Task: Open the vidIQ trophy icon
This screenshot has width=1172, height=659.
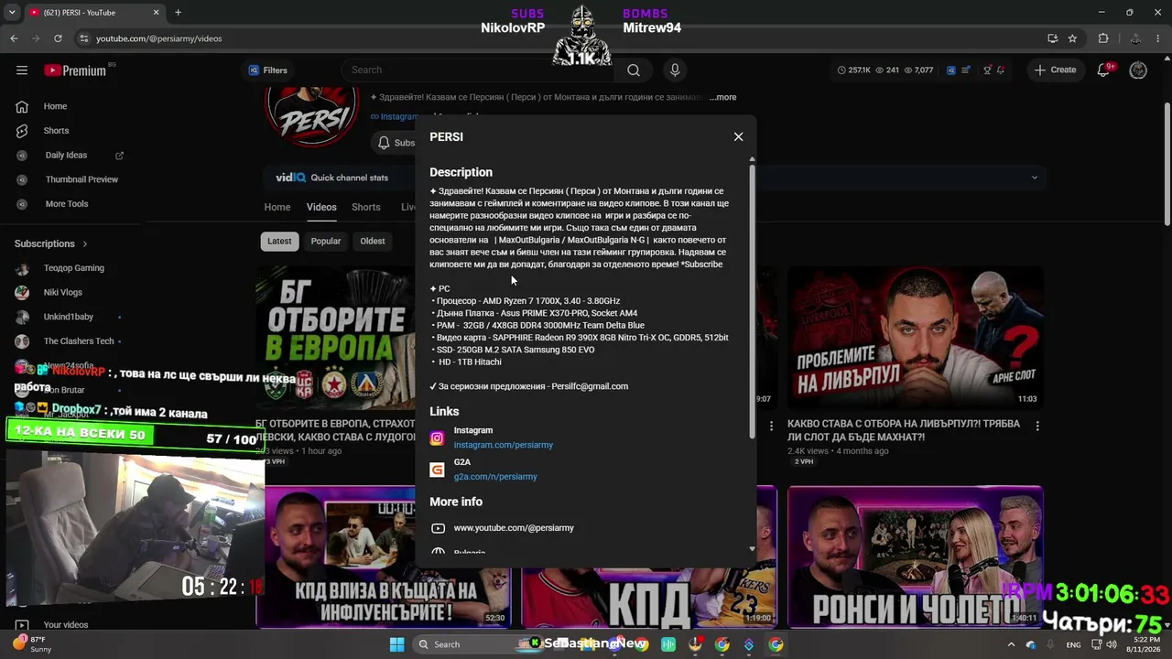Action: pyautogui.click(x=987, y=70)
